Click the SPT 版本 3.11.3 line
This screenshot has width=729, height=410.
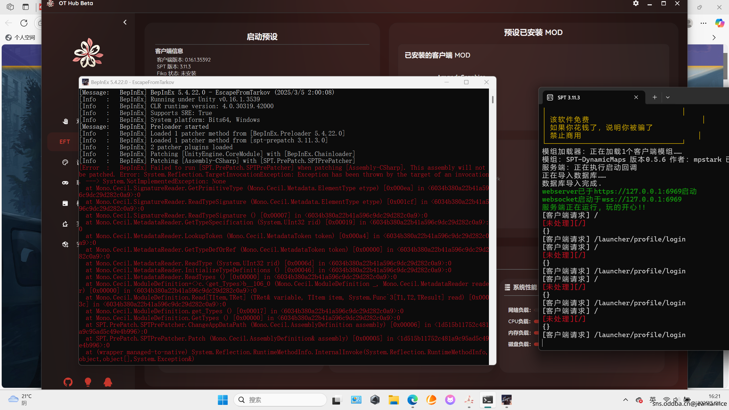click(x=174, y=67)
